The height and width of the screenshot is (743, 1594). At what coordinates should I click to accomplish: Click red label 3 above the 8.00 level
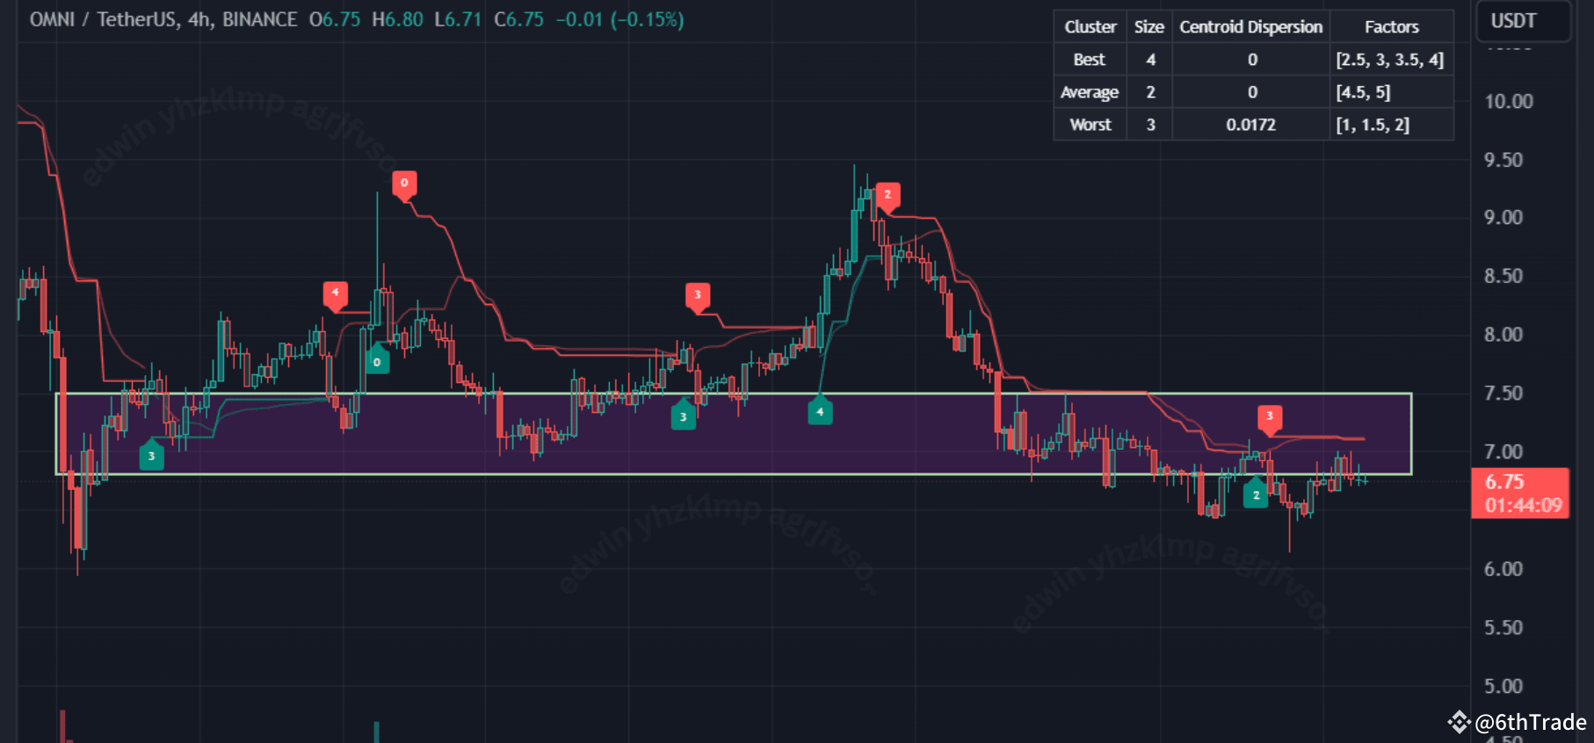(x=698, y=296)
